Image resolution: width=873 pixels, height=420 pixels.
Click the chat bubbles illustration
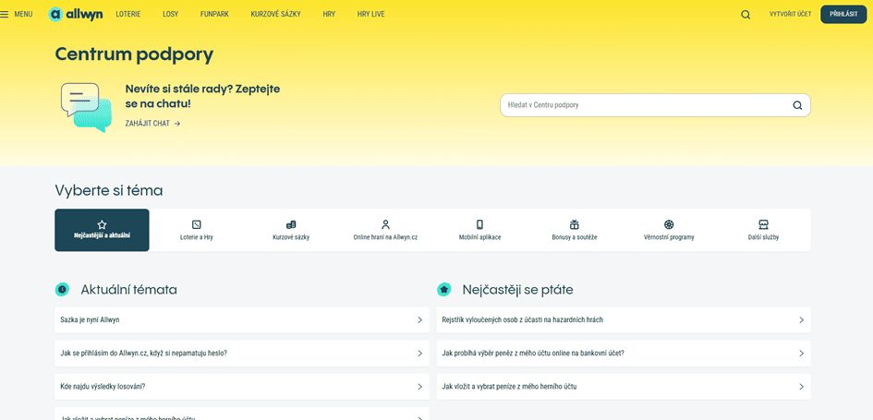point(86,107)
